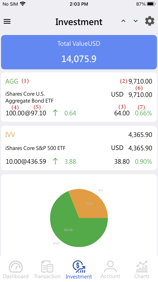Open the settings gear icon
Screen dimensions: 158x282
pos(149,21)
